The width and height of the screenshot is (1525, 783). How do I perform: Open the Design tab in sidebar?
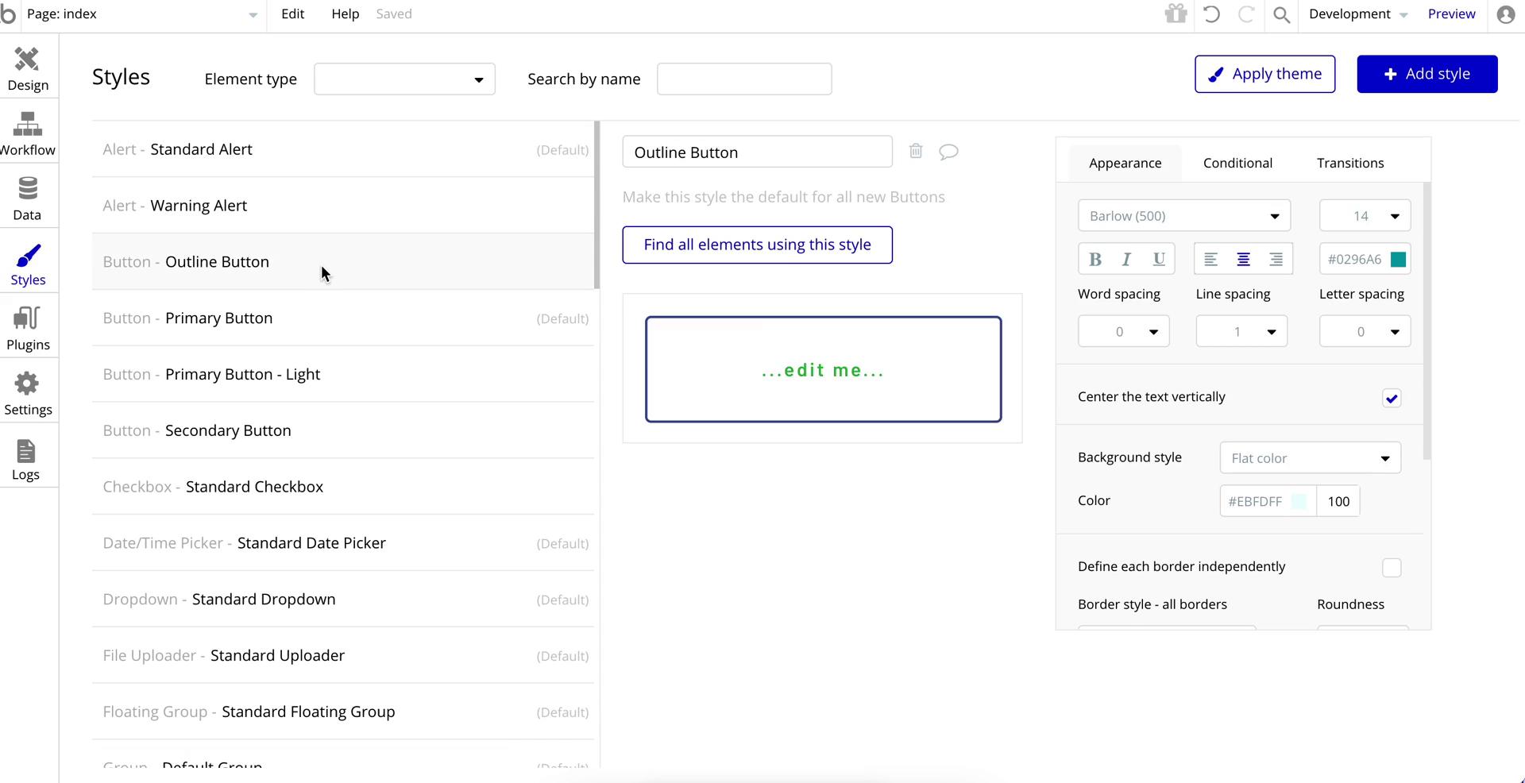tap(28, 69)
